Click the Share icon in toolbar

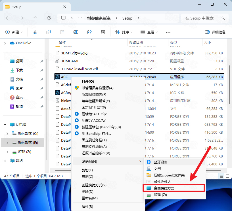tap(89, 32)
